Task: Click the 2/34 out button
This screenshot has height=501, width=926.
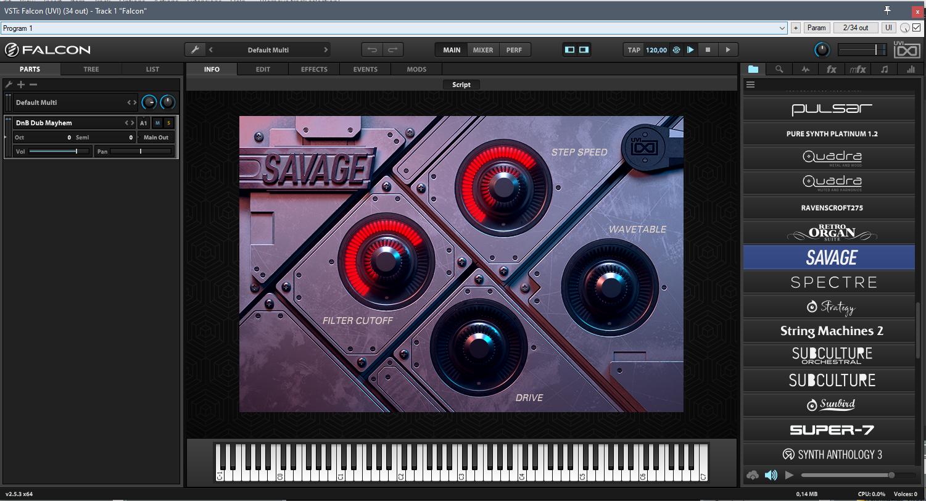Action: click(x=856, y=28)
